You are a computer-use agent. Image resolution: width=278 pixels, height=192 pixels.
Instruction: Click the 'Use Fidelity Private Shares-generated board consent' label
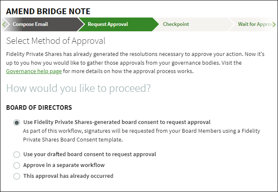(117, 122)
